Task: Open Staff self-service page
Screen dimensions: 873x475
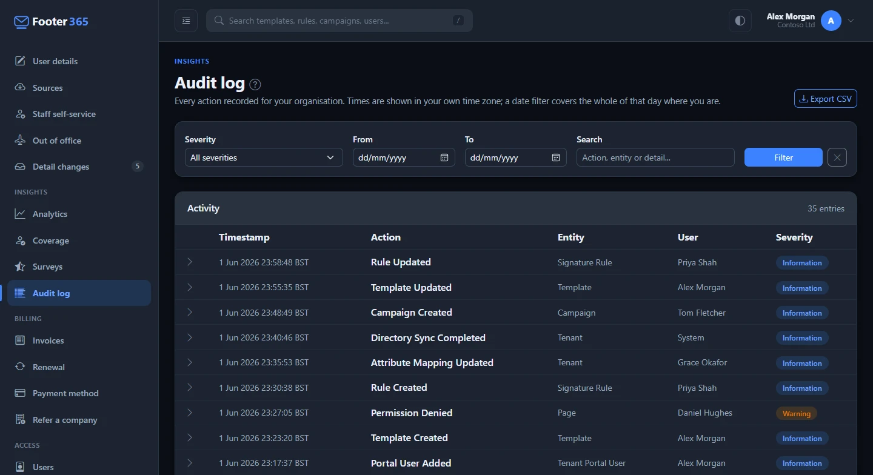Action: [x=79, y=114]
